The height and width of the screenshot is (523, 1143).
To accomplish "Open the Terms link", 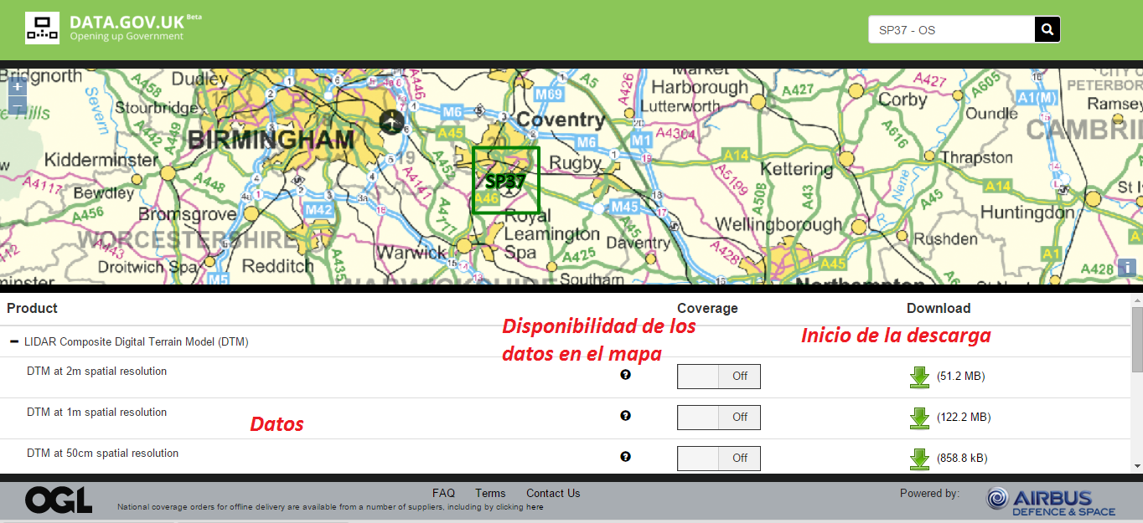I will point(490,493).
